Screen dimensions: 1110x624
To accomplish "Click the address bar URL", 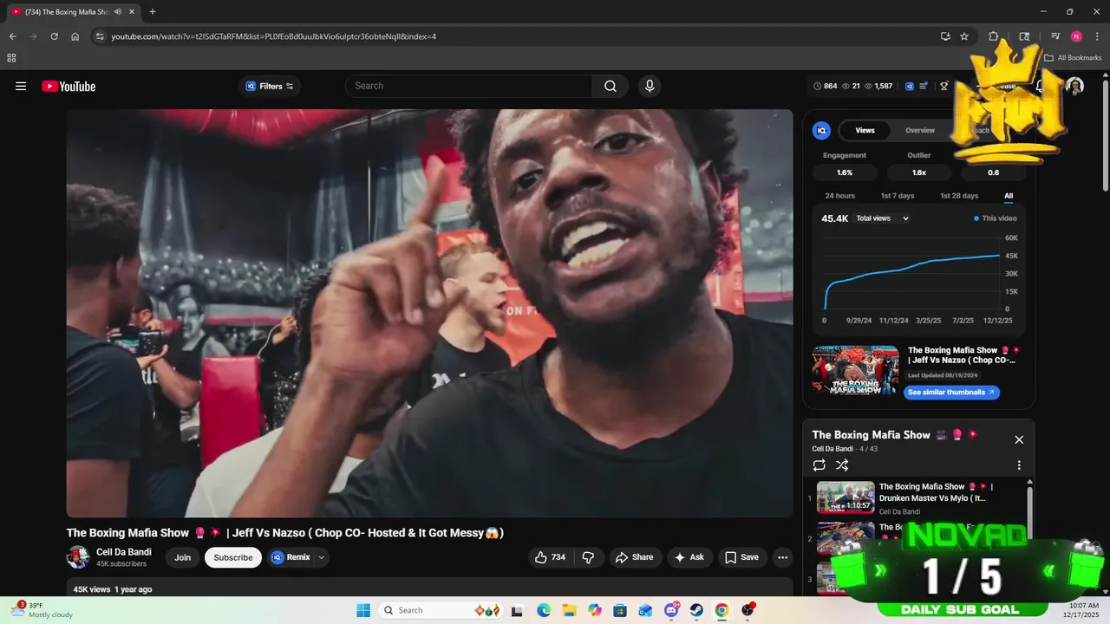I will click(274, 36).
